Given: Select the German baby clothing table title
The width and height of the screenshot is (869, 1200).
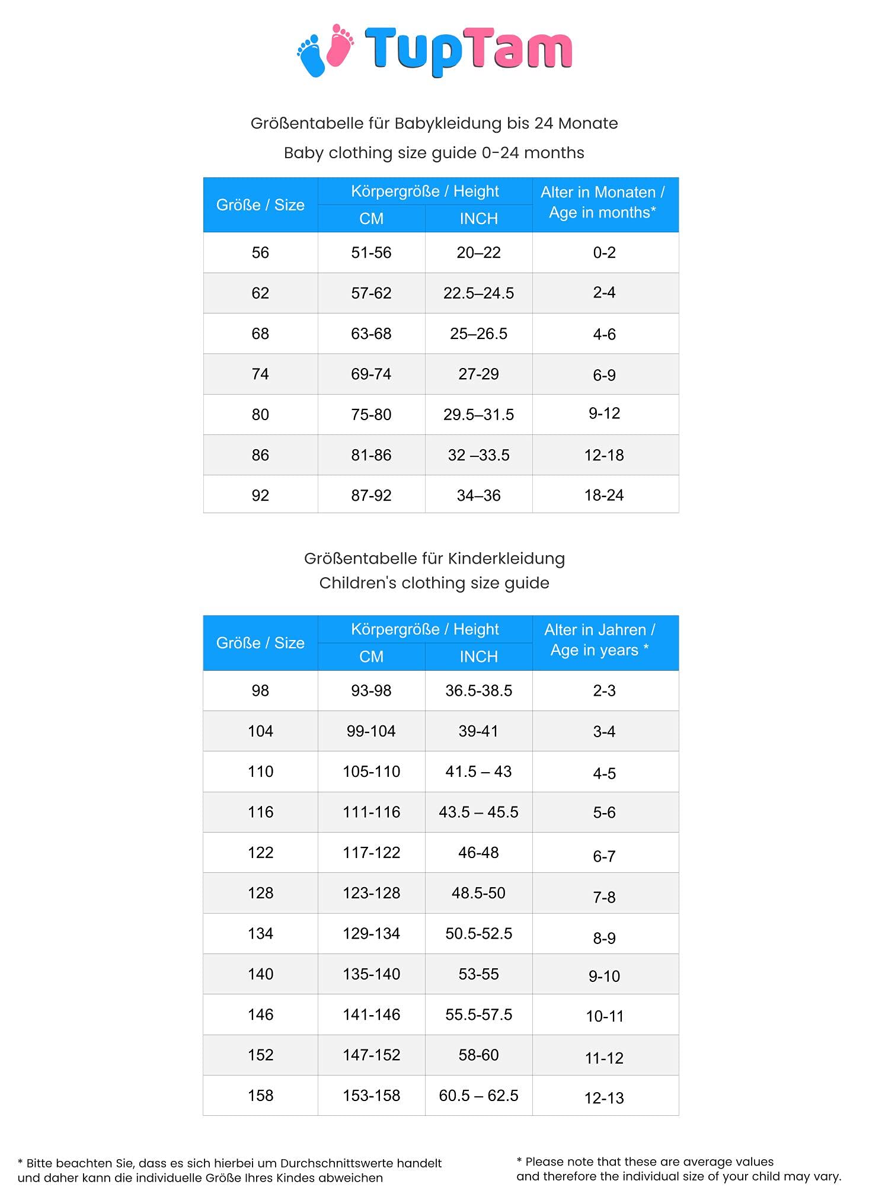Looking at the screenshot, I should coord(434,123).
